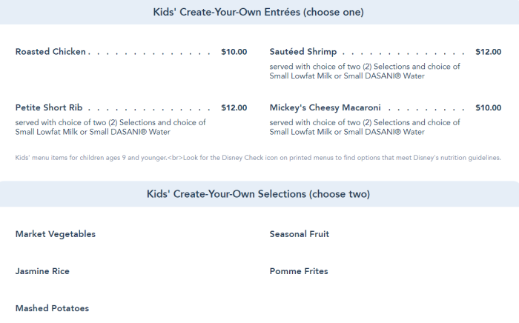The width and height of the screenshot is (519, 323).
Task: Click the dotted leader line after Roasted Chicken
Action: (153, 53)
